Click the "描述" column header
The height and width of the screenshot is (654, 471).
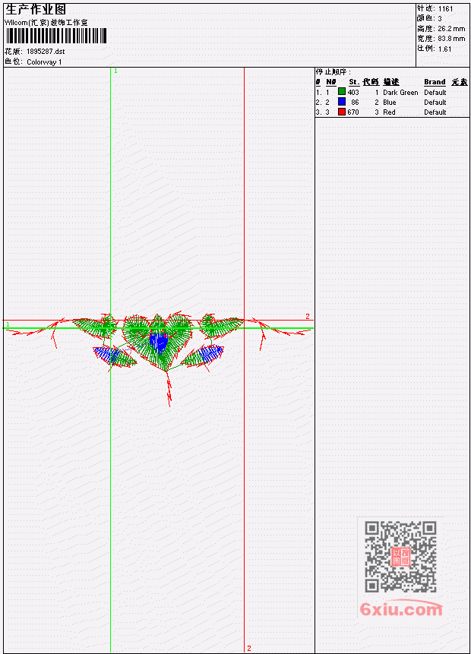391,82
